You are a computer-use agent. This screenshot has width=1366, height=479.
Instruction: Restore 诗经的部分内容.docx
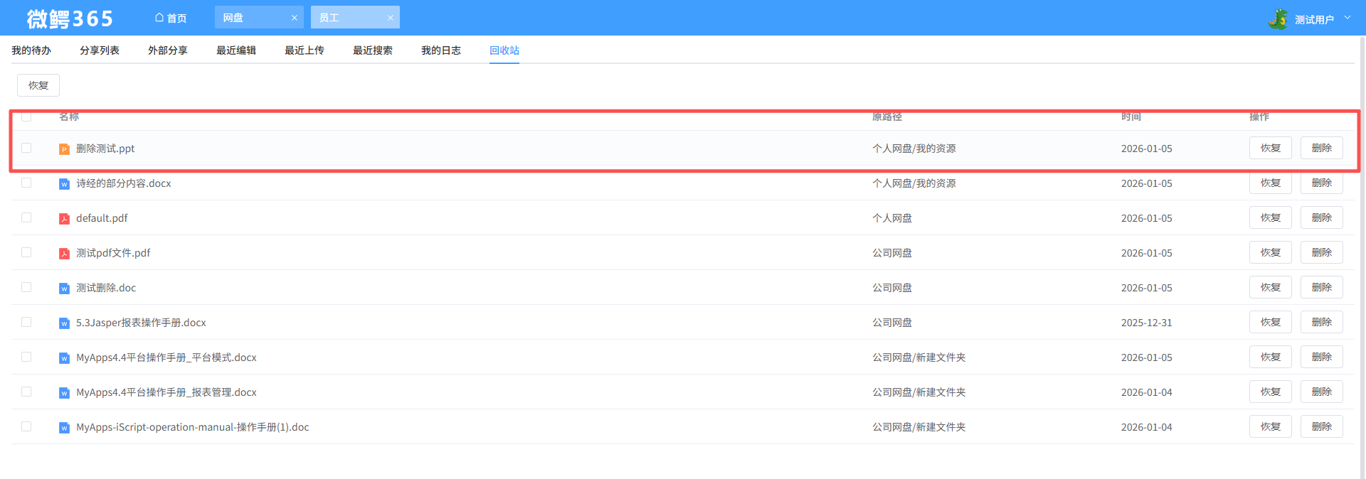pyautogui.click(x=1271, y=183)
